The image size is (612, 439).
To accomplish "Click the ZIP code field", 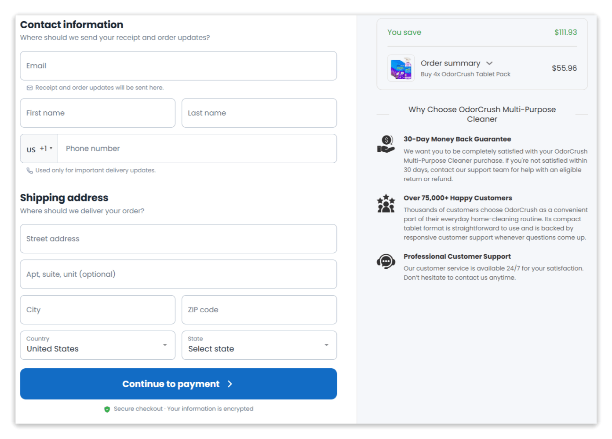I will (259, 310).
